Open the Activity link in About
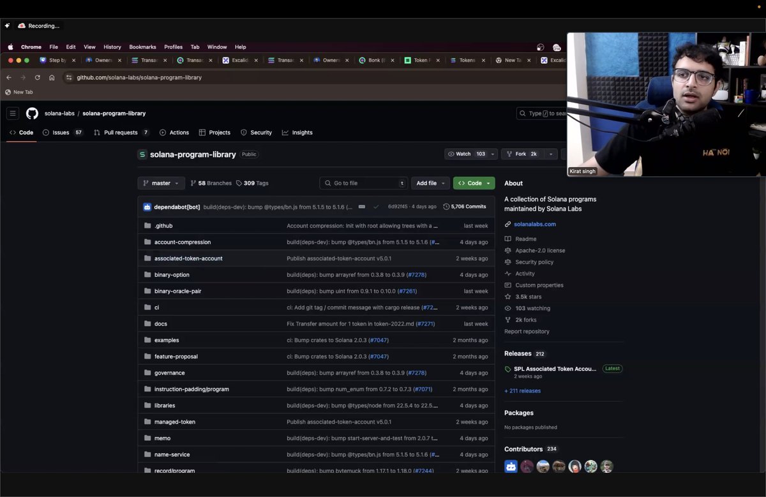Screen dimensions: 766x497 pyautogui.click(x=525, y=274)
